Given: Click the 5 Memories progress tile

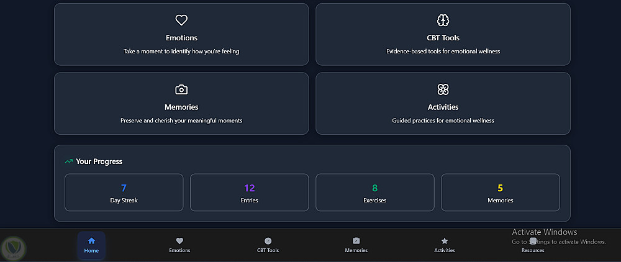Looking at the screenshot, I should (x=500, y=192).
